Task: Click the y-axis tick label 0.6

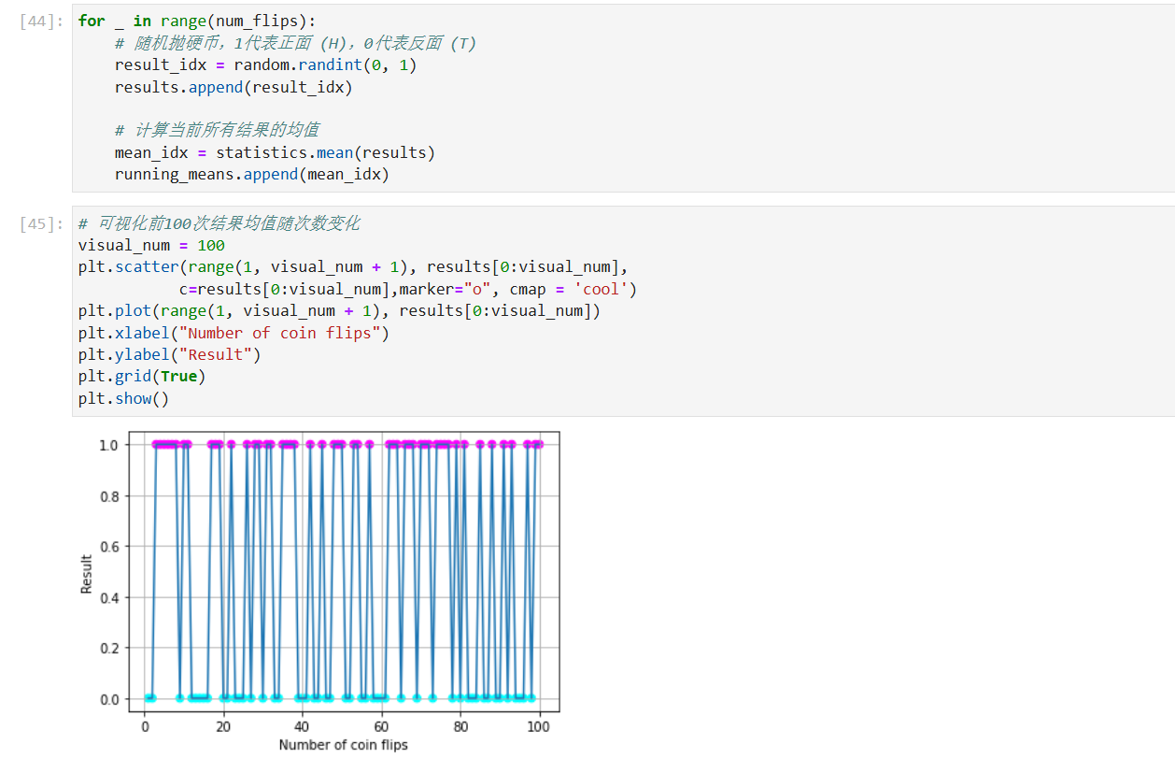Action: (x=110, y=547)
